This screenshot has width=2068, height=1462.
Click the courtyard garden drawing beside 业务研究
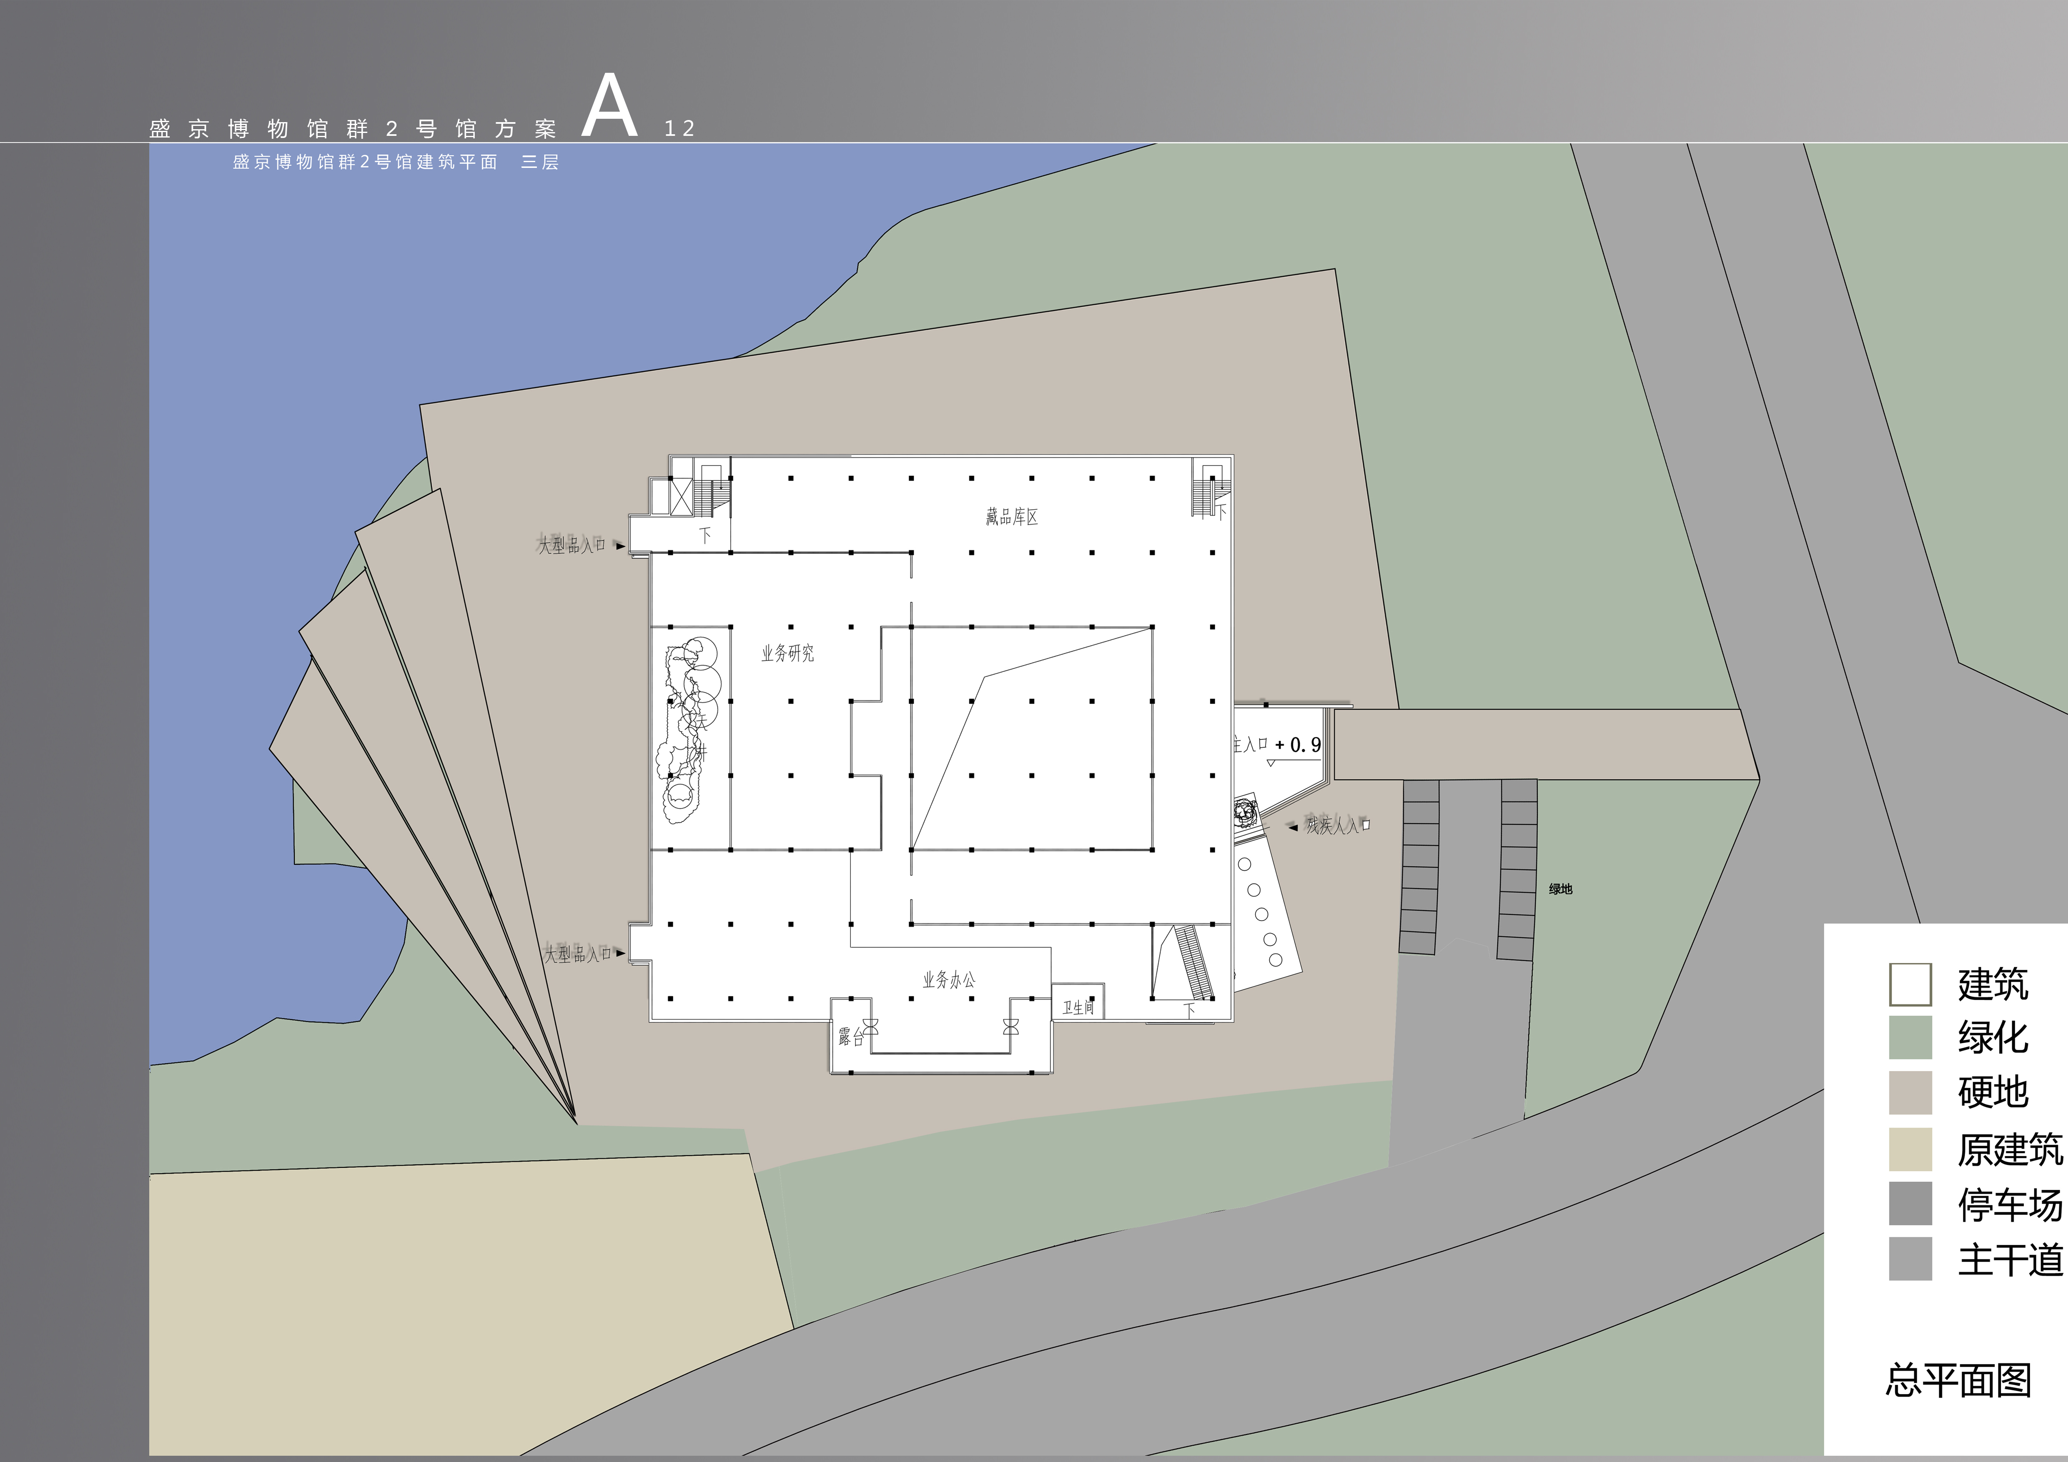pyautogui.click(x=690, y=731)
